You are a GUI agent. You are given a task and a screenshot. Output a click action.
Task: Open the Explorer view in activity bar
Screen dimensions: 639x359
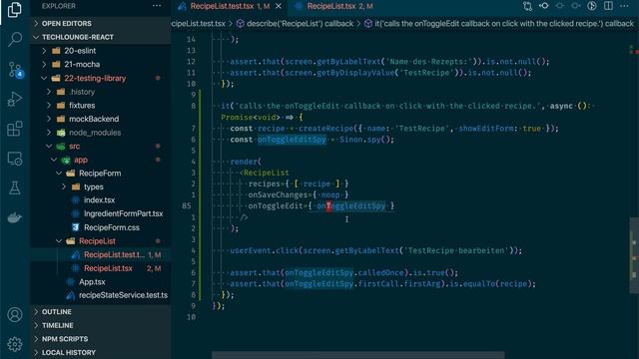[x=15, y=10]
